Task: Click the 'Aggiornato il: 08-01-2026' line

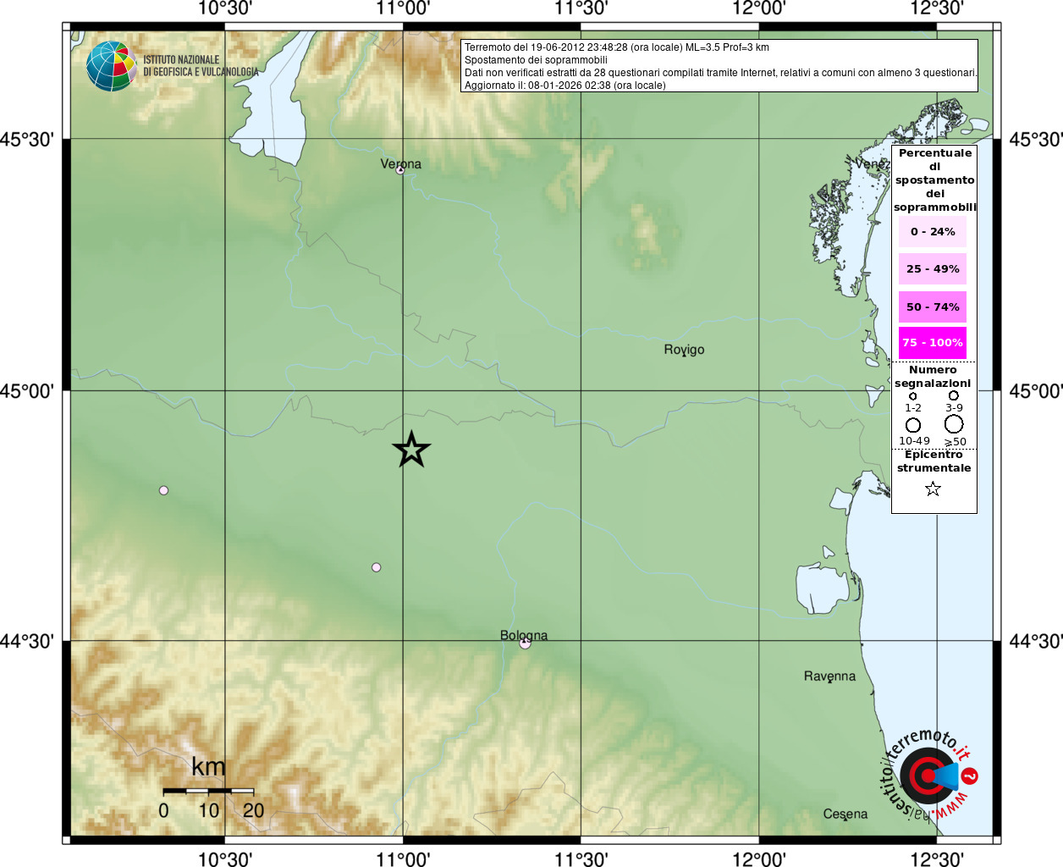Action: pos(565,86)
